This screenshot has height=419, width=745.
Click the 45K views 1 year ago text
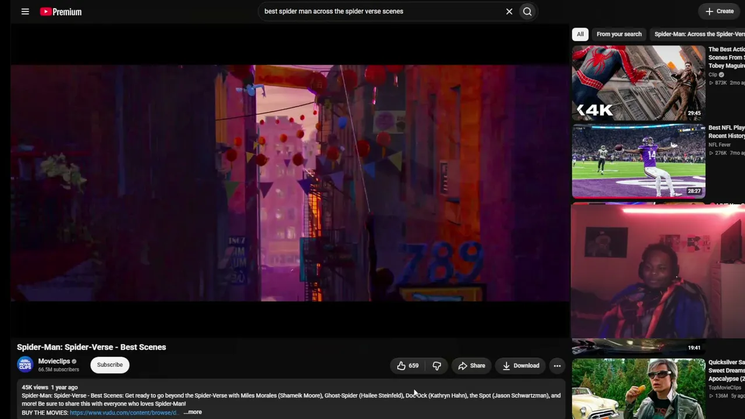click(x=49, y=387)
